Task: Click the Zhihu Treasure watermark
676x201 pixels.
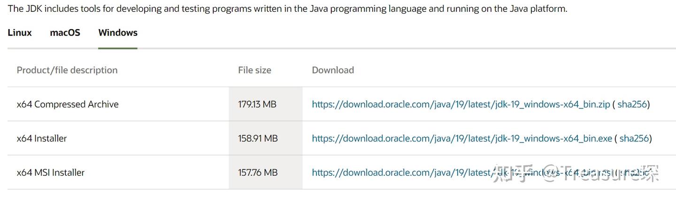Action: pos(575,173)
